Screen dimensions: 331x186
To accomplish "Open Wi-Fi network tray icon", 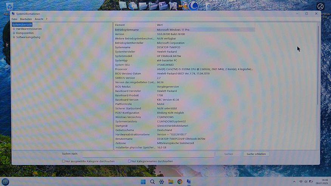I will point(301,181).
